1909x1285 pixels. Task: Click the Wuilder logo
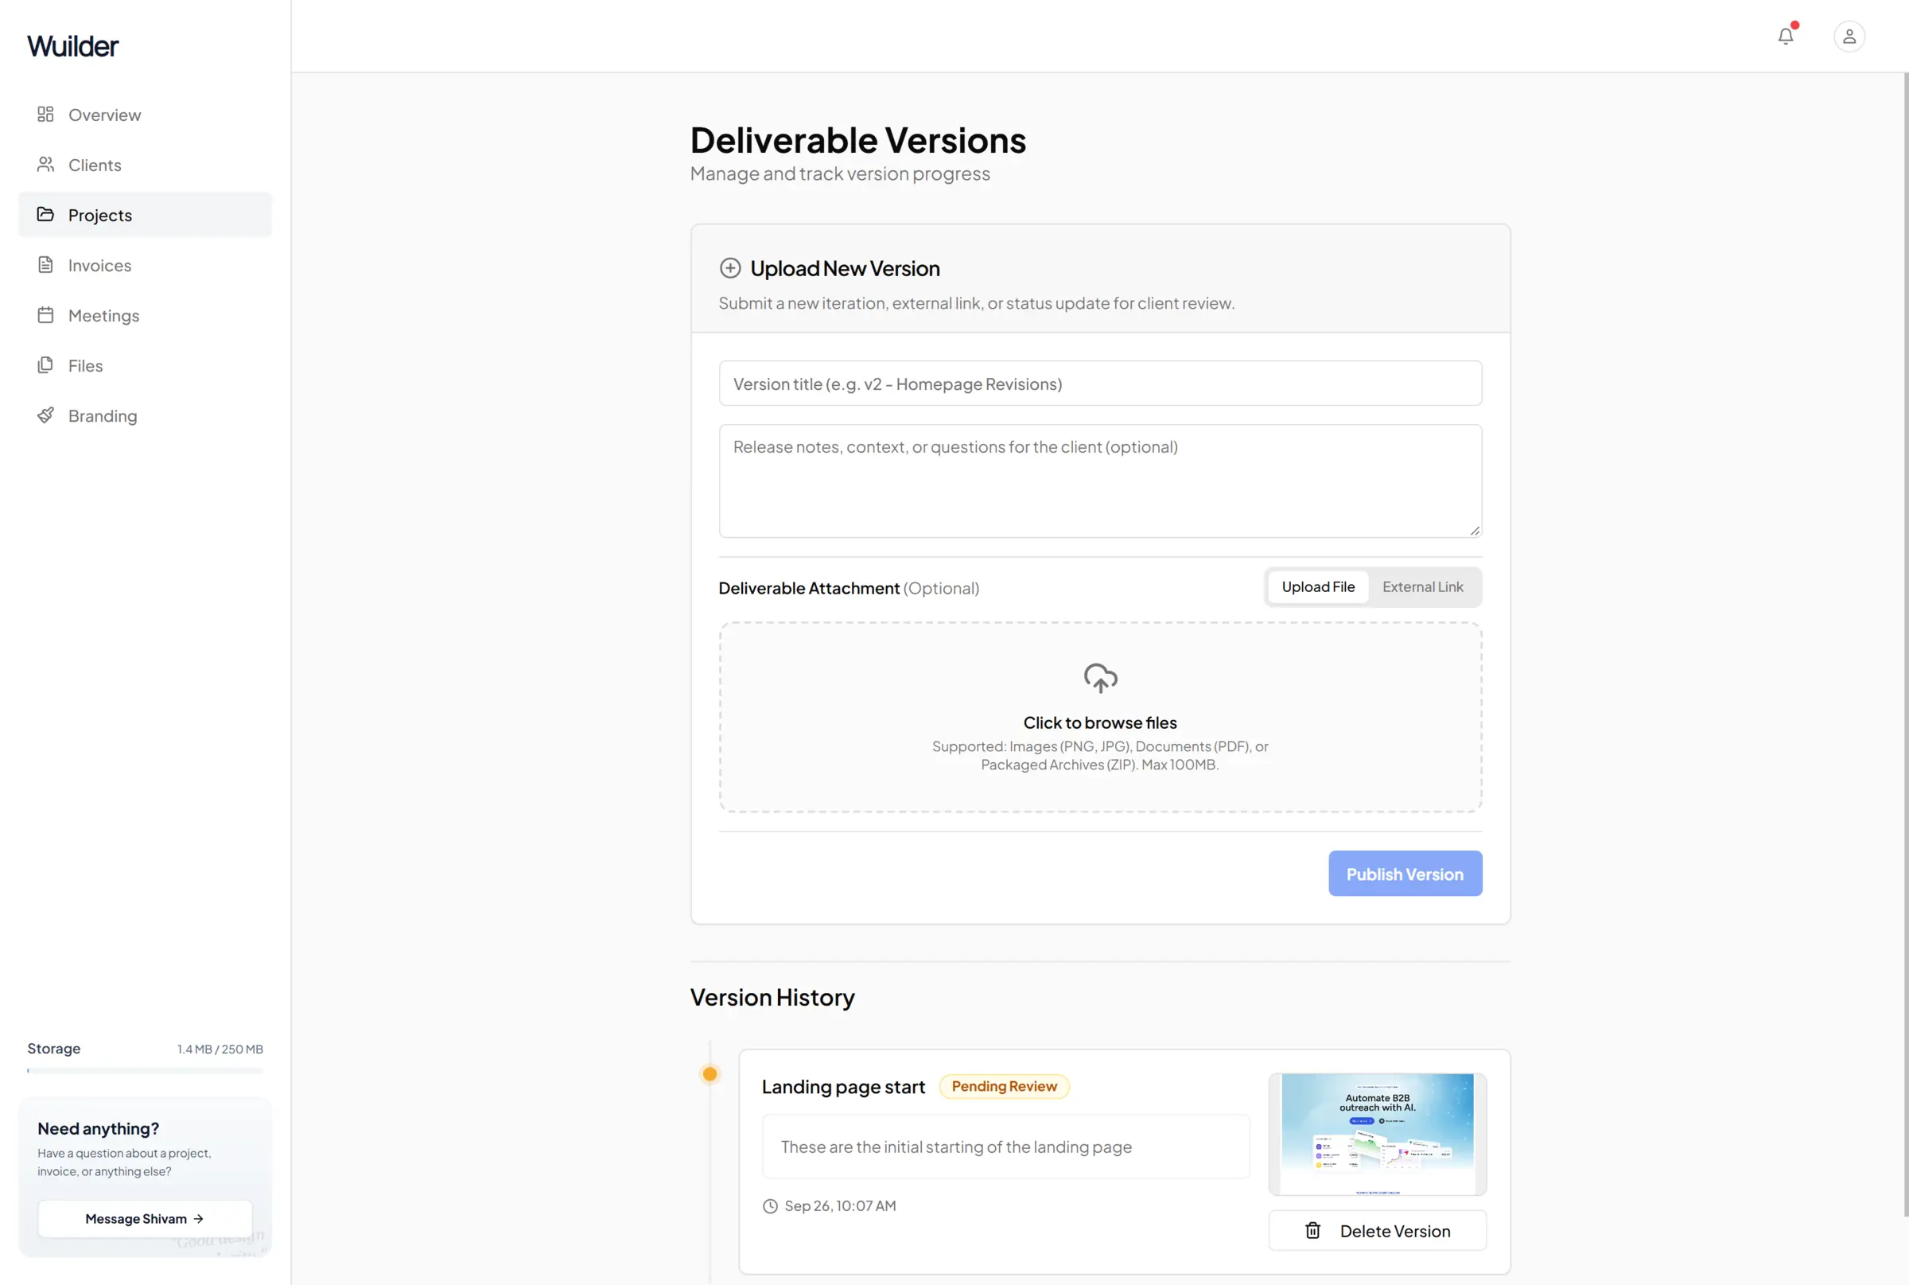coord(73,46)
